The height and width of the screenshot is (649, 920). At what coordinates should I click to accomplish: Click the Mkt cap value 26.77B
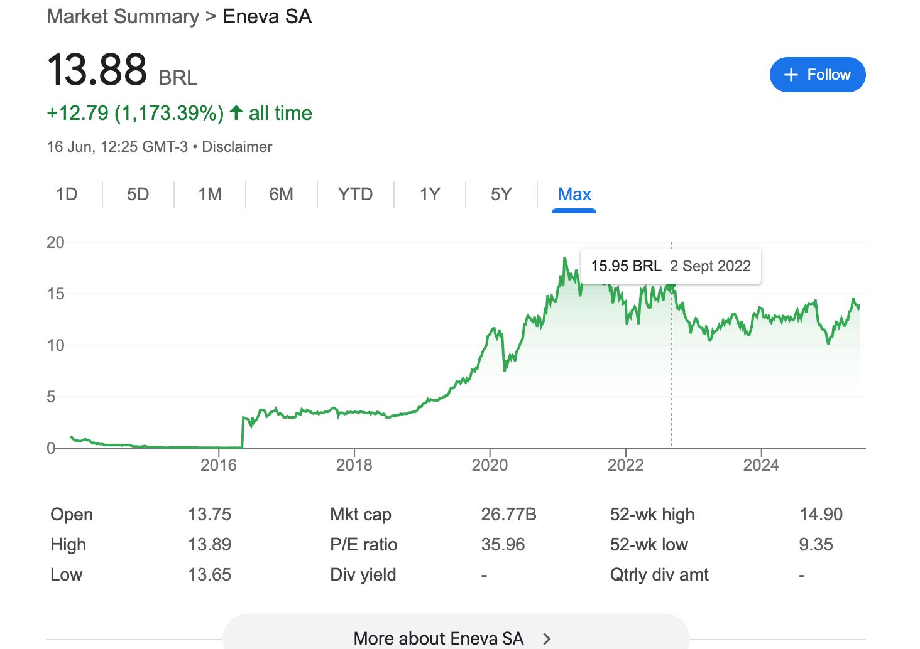509,515
